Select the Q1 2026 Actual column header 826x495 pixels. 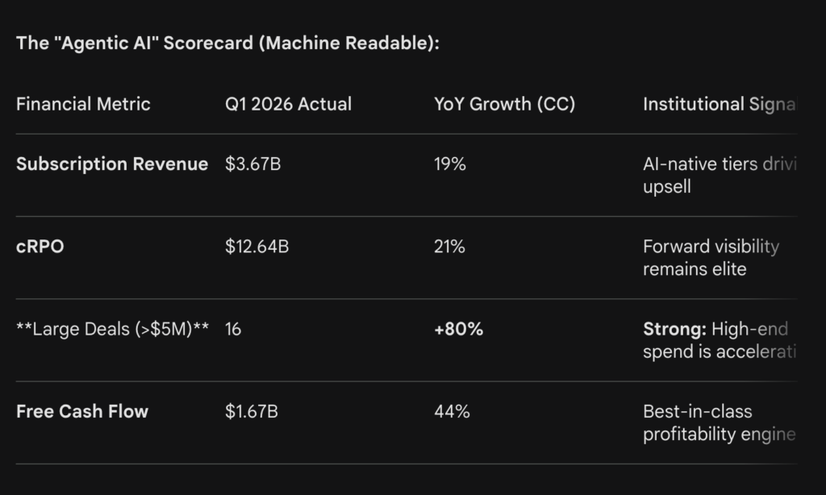(x=288, y=104)
